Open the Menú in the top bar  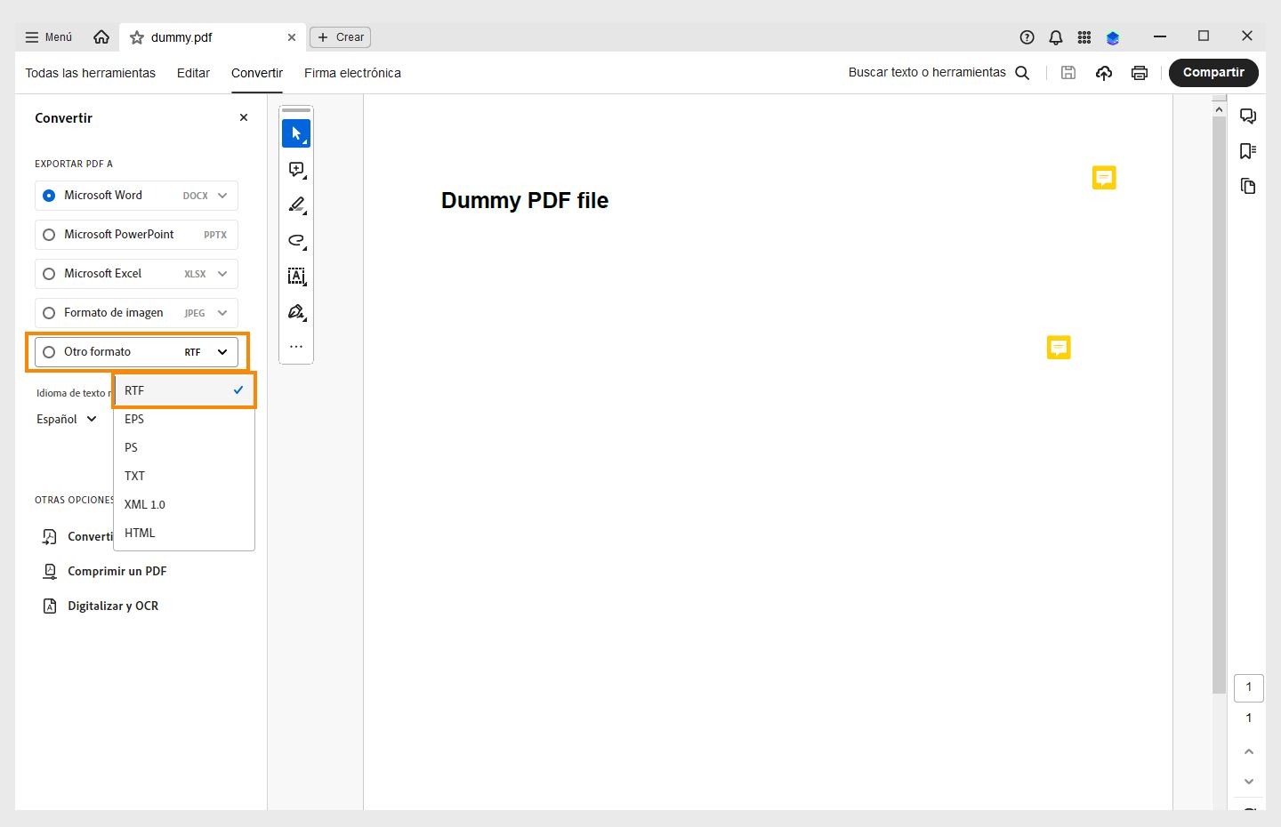(48, 37)
